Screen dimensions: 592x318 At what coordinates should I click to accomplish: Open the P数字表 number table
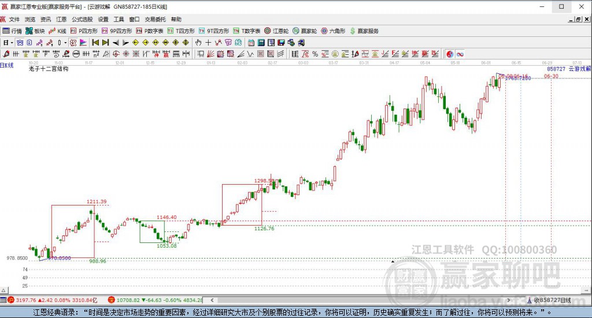coord(150,31)
